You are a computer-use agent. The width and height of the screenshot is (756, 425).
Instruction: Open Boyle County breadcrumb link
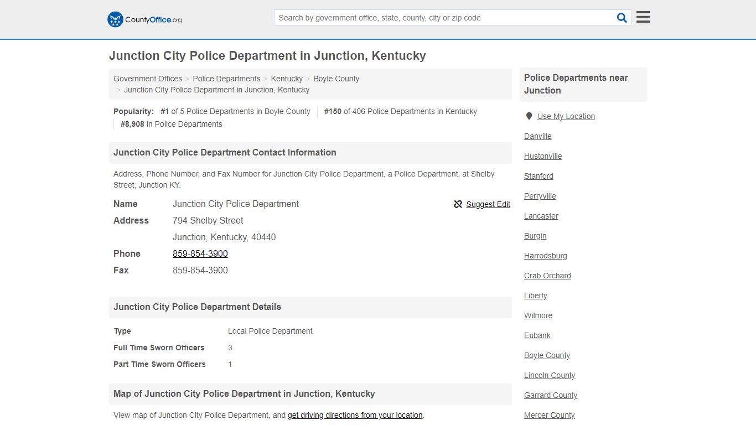336,79
